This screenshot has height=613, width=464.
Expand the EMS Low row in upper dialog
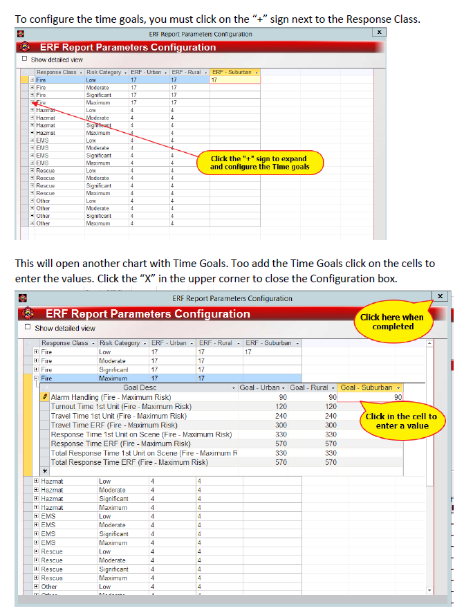click(x=33, y=140)
